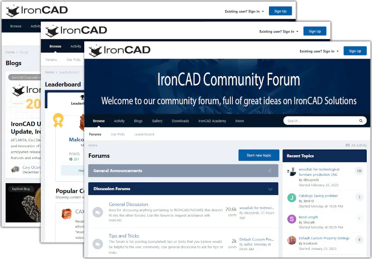372x259 pixels.
Task: Open the Tips and Tricks forum
Action: click(124, 235)
